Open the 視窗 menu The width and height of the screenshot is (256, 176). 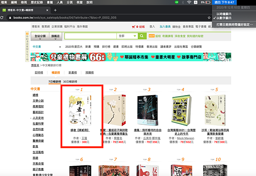[79, 2]
